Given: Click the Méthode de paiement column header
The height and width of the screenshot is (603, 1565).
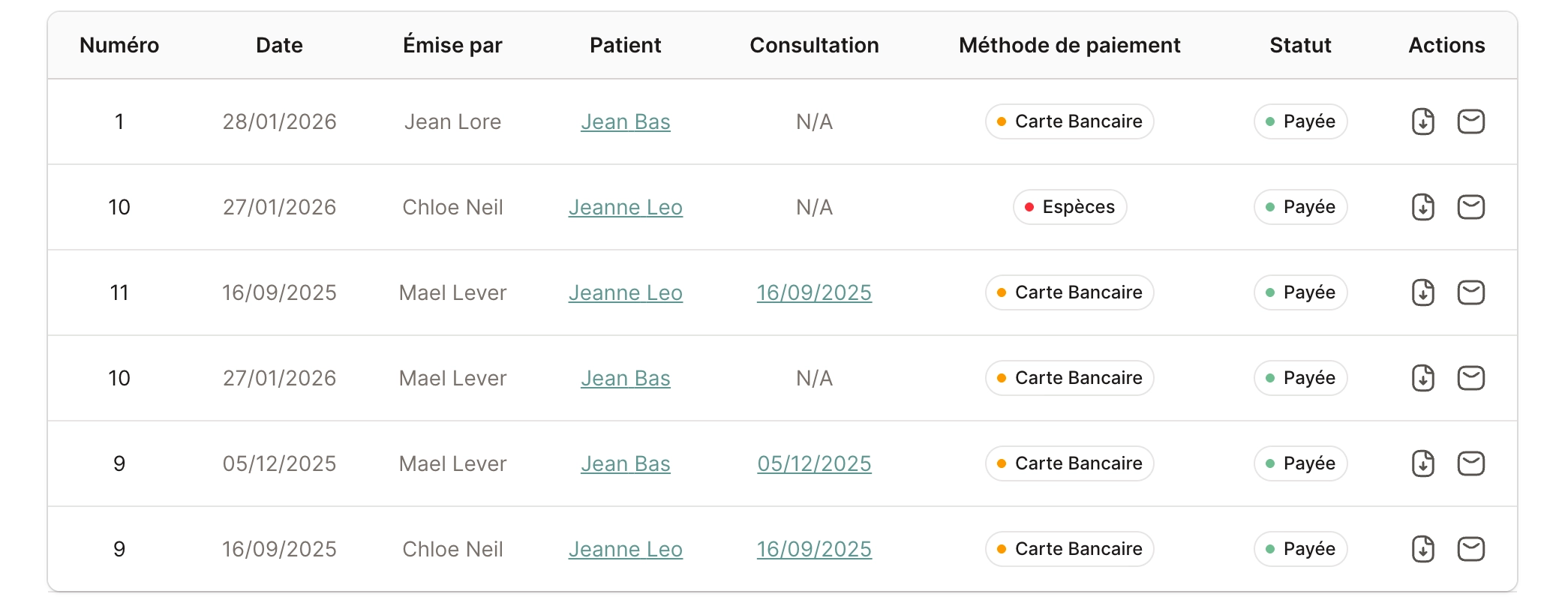Looking at the screenshot, I should coord(1069,45).
